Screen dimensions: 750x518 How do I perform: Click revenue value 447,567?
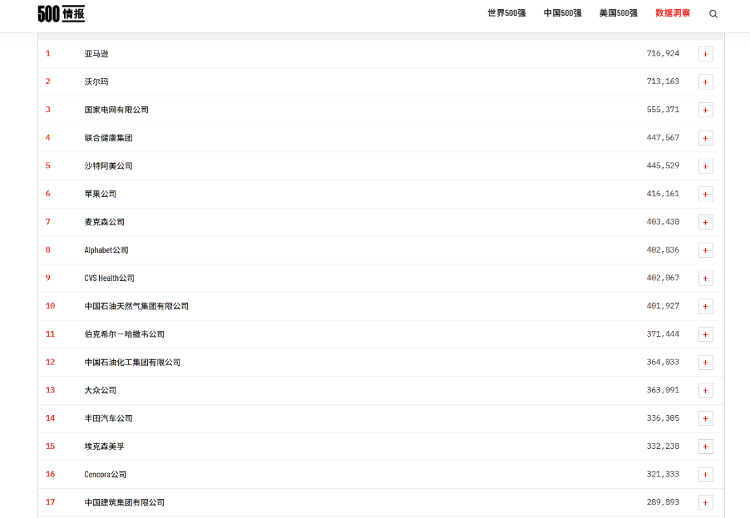[663, 138]
